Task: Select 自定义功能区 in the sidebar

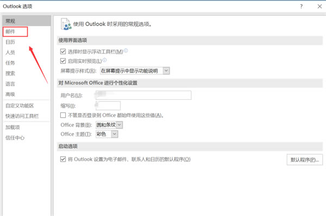Action: point(20,105)
